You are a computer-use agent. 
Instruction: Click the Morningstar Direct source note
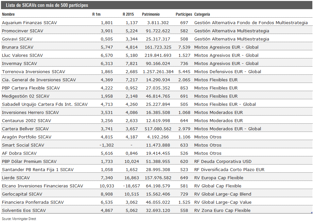19,219
